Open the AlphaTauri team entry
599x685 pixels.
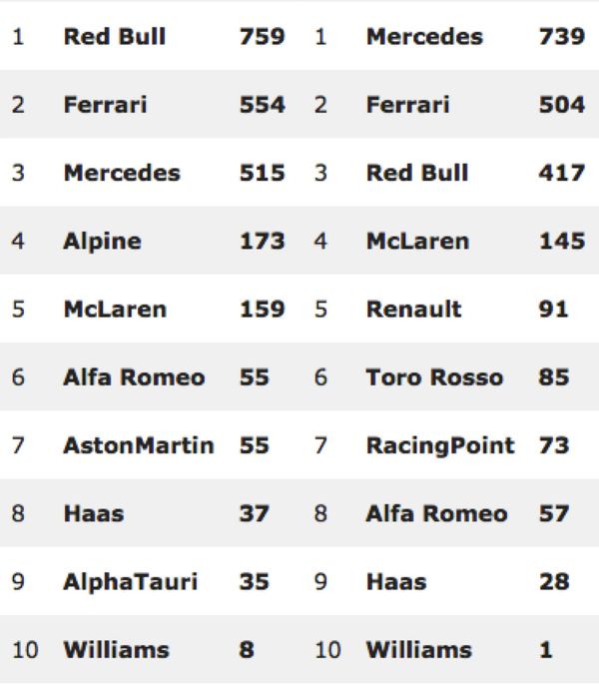pos(130,581)
